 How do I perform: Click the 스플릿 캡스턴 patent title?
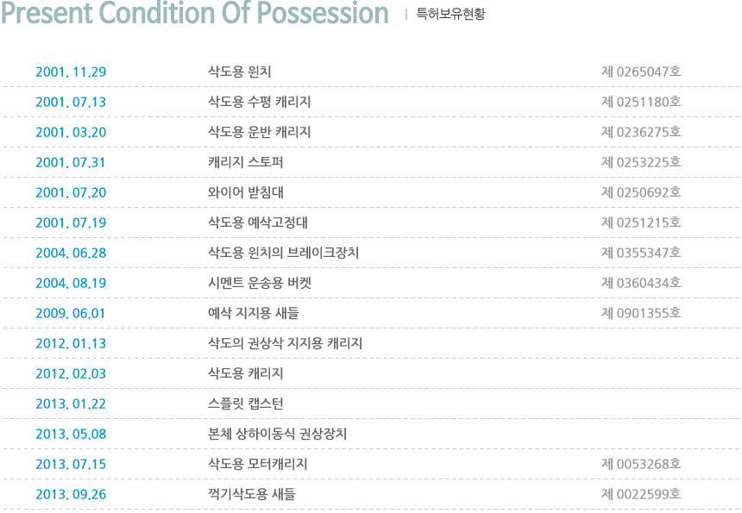[246, 404]
